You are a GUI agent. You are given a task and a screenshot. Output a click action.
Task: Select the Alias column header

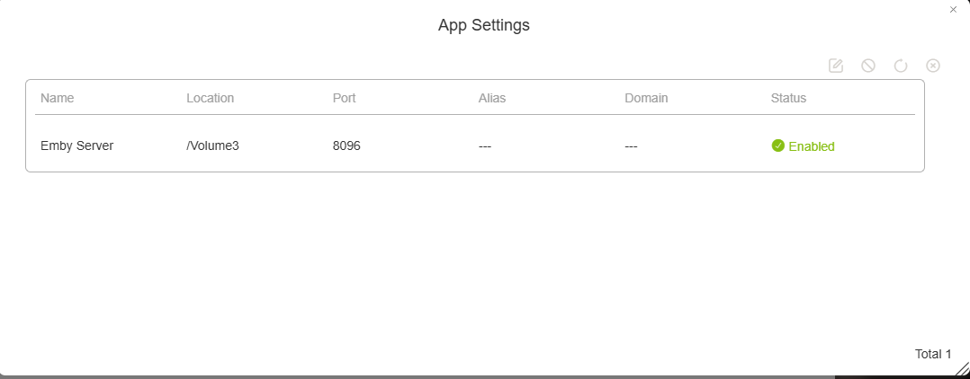pyautogui.click(x=491, y=98)
